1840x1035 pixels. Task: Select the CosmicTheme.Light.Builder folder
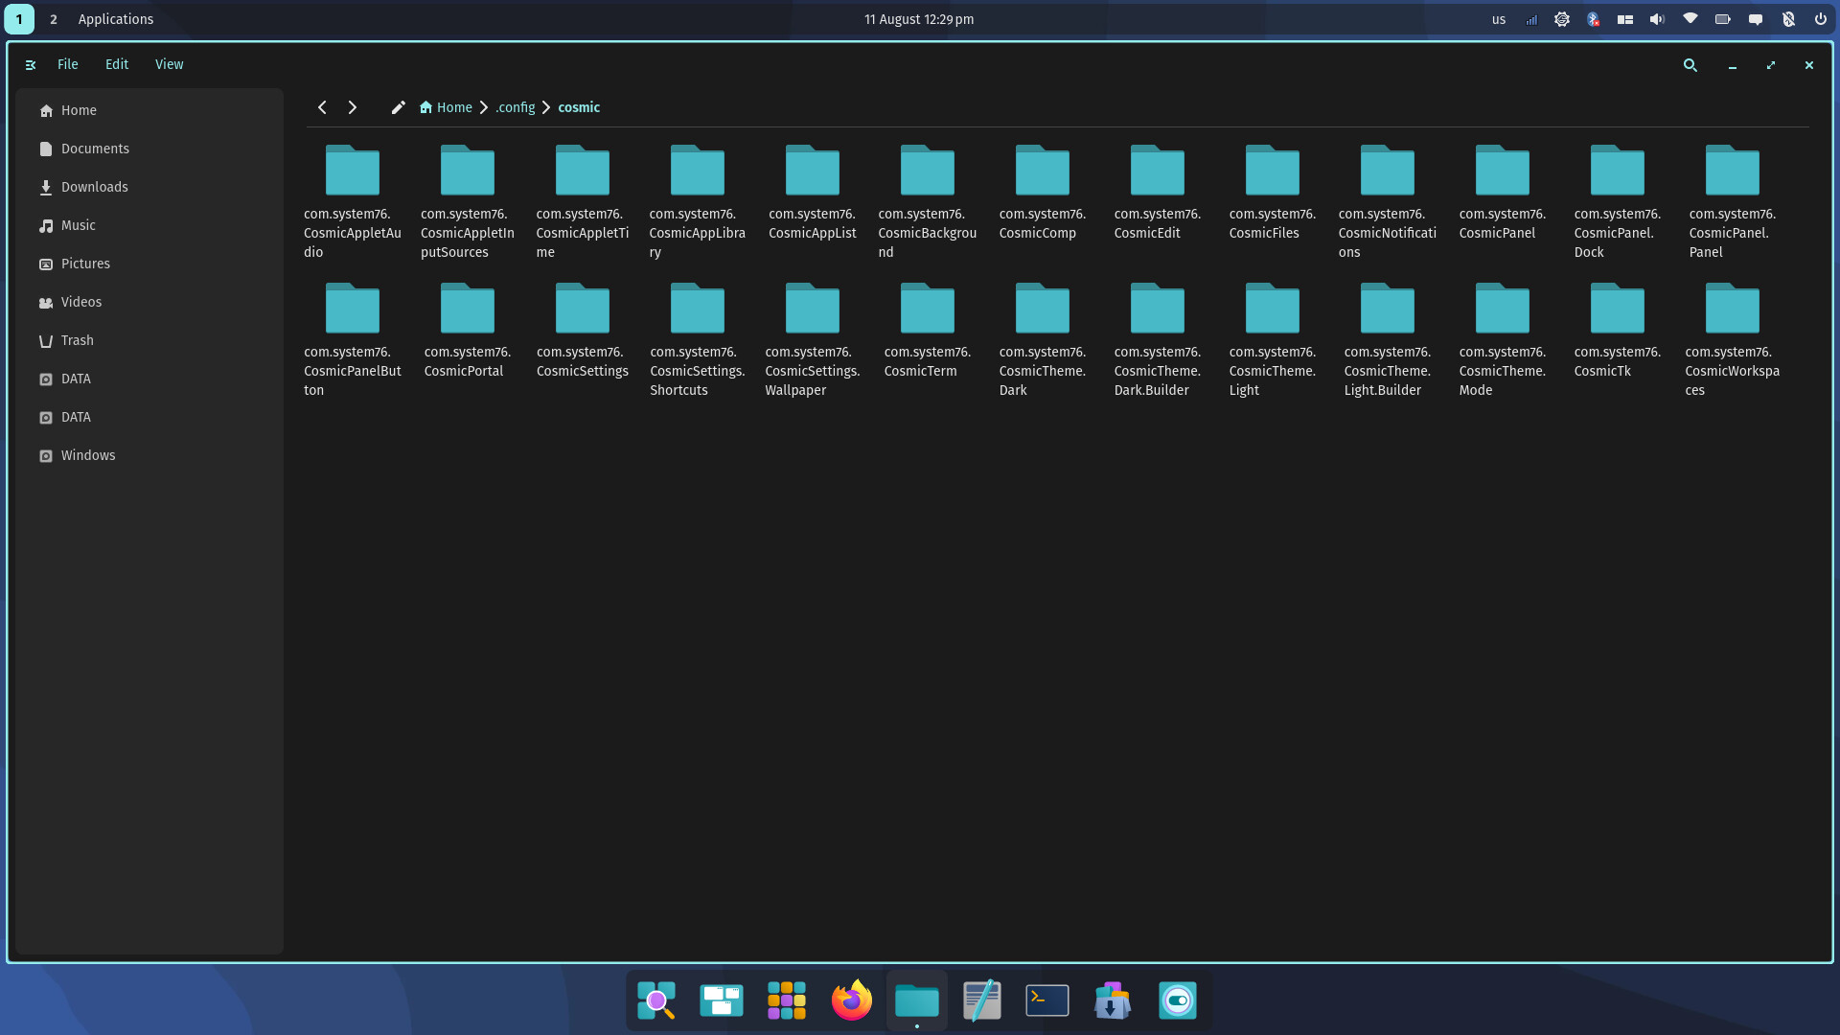1388,339
